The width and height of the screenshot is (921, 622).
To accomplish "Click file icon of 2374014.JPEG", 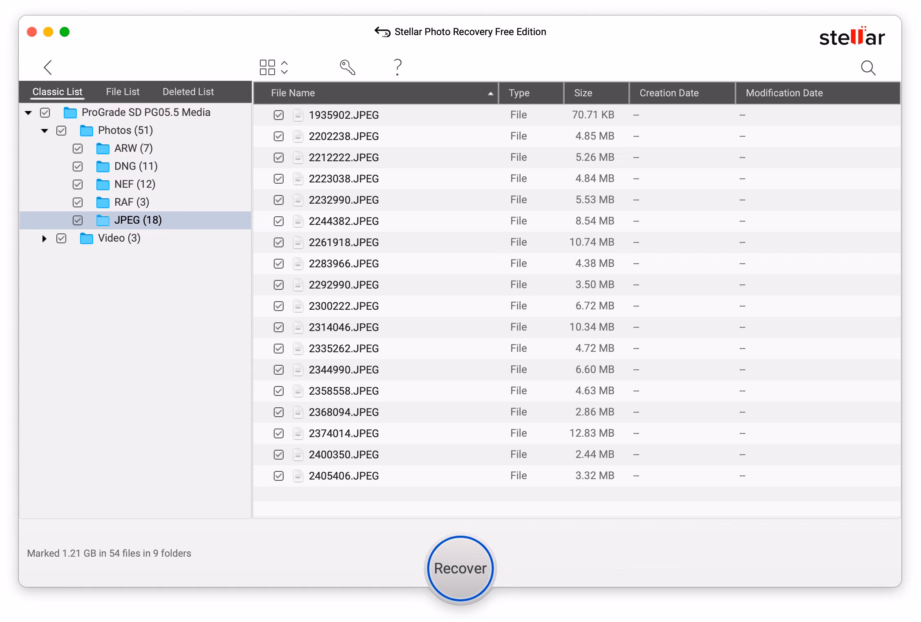I will pos(298,433).
